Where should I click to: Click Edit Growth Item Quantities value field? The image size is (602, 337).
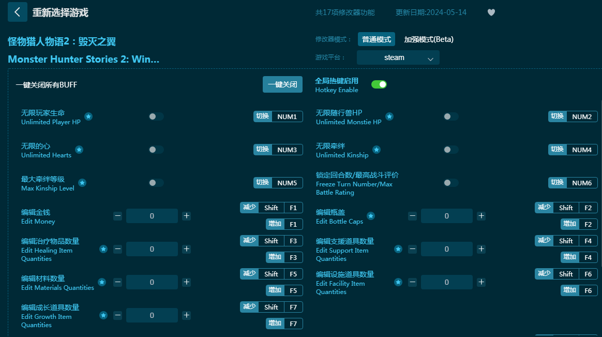point(152,315)
